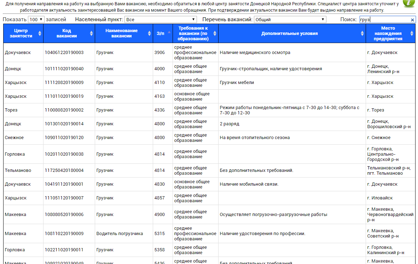Image resolution: width=418 pixels, height=264 pixels.
Task: Select vacancy code 104061220190003
Action: 64,53
